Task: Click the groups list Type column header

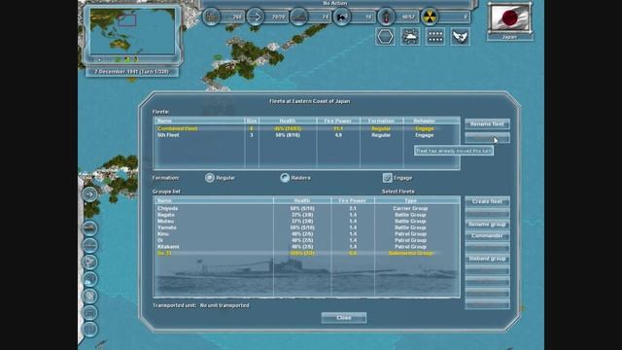Action: coord(410,200)
